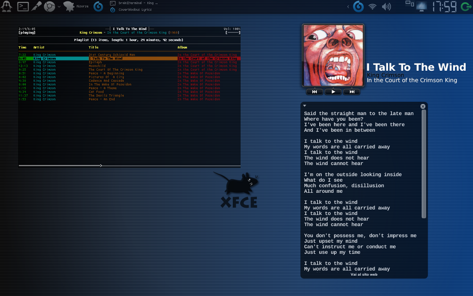
Task: Click the volume bar in the terminal player
Action: point(233,32)
